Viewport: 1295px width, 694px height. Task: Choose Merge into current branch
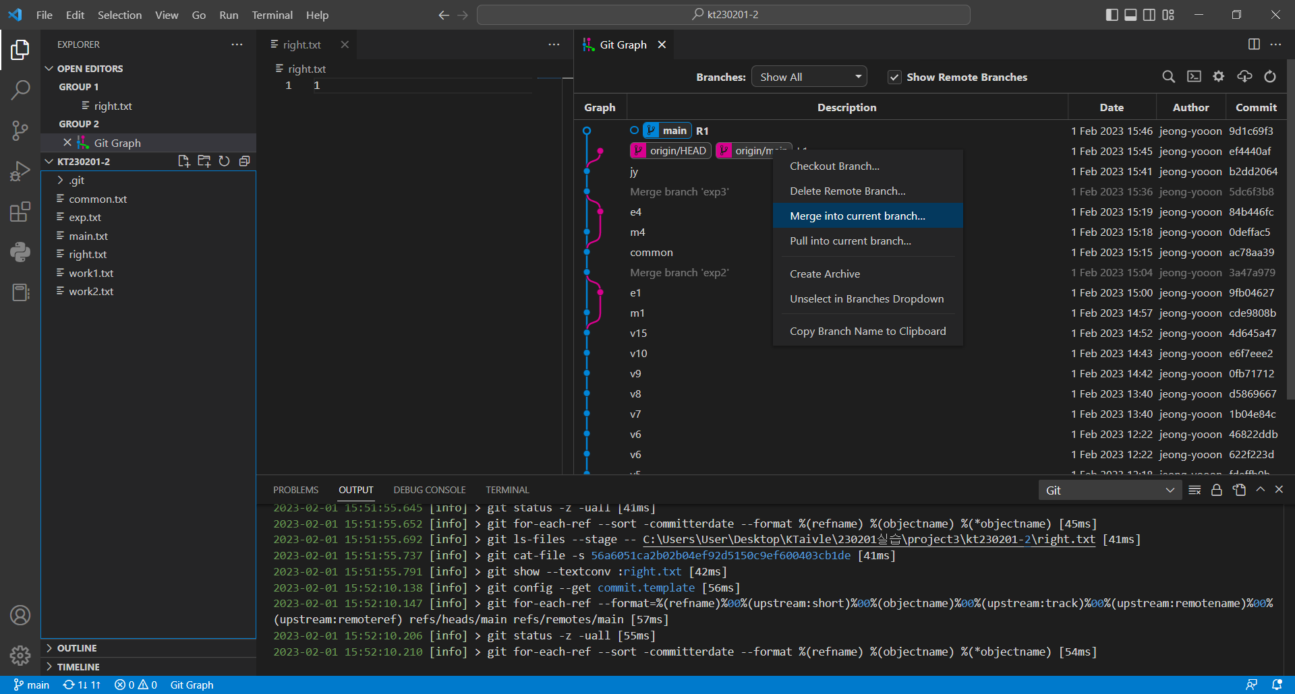(867, 216)
